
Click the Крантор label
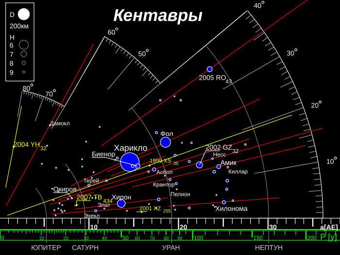click(x=164, y=185)
